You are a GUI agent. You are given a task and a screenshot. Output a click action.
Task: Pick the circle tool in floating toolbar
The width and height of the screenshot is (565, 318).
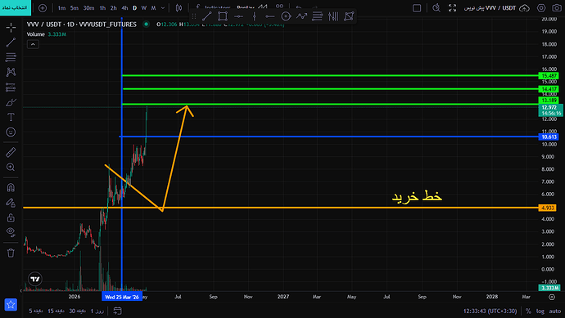pos(286,16)
